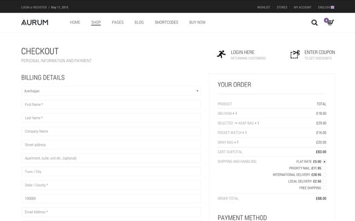Click the running man login icon
Viewport: 355px width, 221px height.
coord(221,54)
